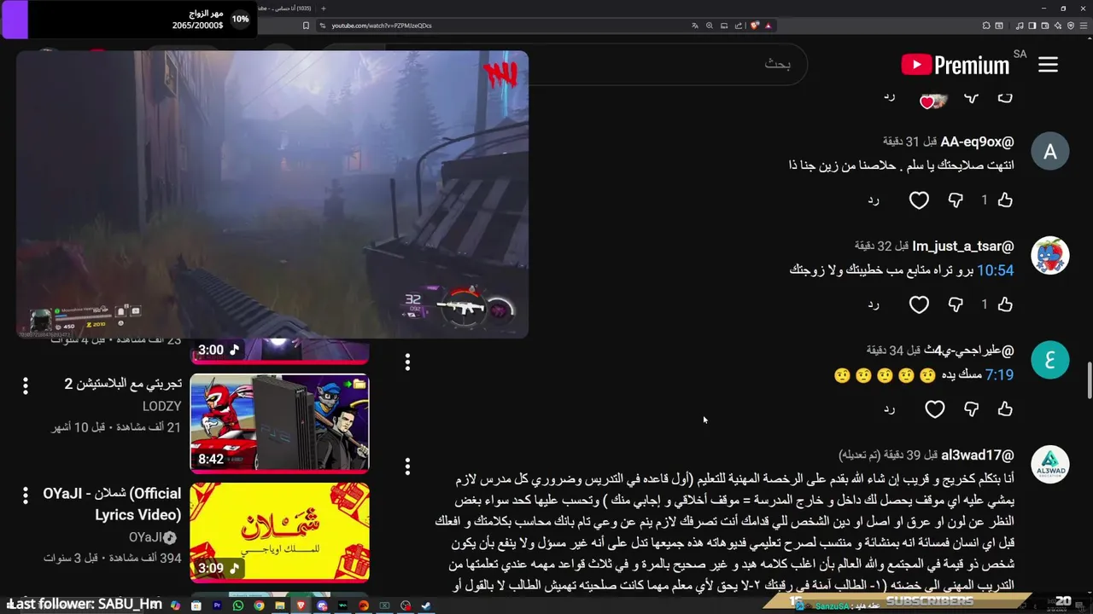The height and width of the screenshot is (614, 1093).
Task: Heart the comment with the 7:19 timestamp
Action: click(x=935, y=409)
